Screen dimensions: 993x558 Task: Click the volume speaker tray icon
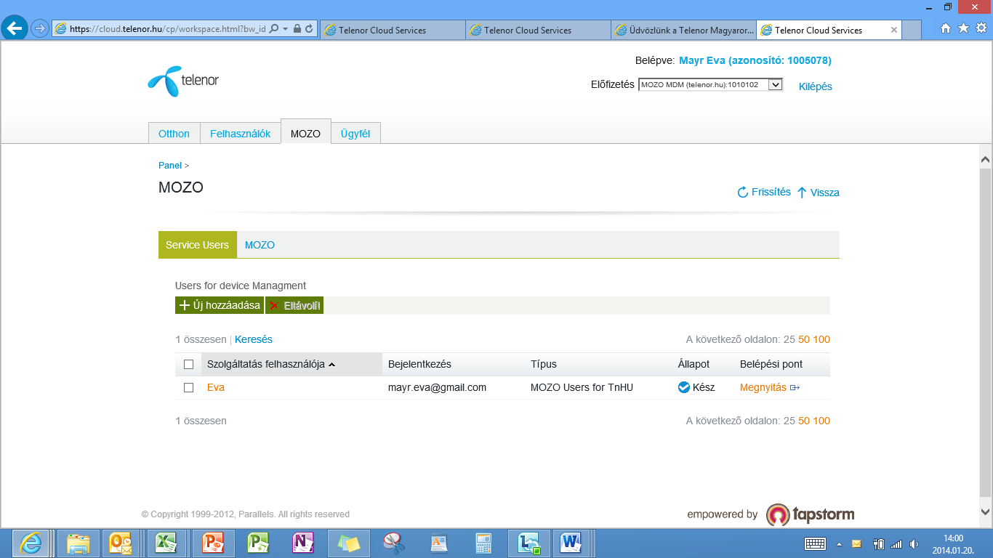pos(914,543)
